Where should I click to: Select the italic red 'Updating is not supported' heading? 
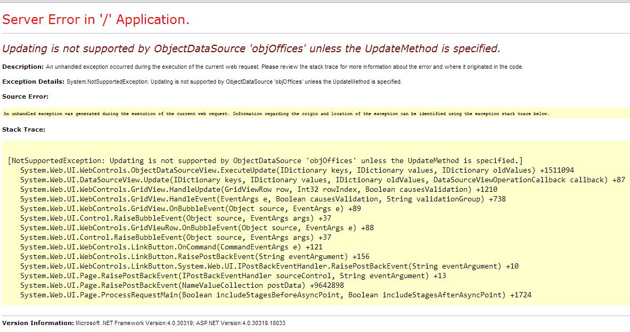(x=251, y=48)
